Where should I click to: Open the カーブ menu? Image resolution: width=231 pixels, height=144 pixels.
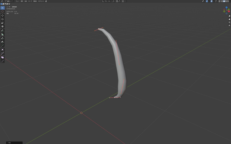point(30,1)
